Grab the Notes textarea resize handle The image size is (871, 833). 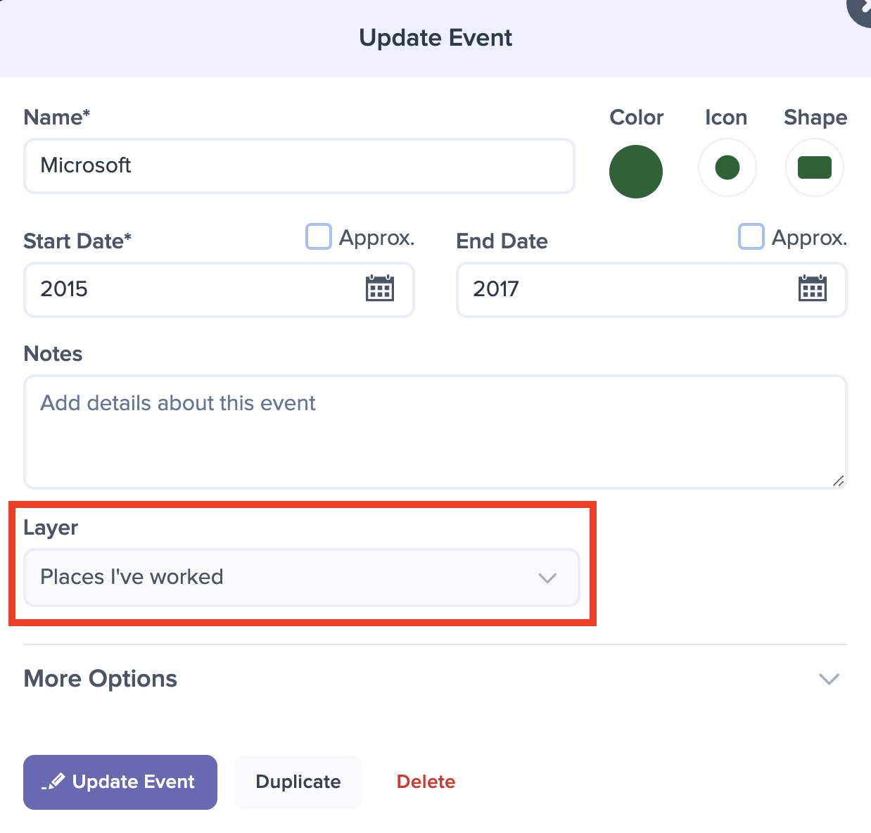click(x=838, y=481)
